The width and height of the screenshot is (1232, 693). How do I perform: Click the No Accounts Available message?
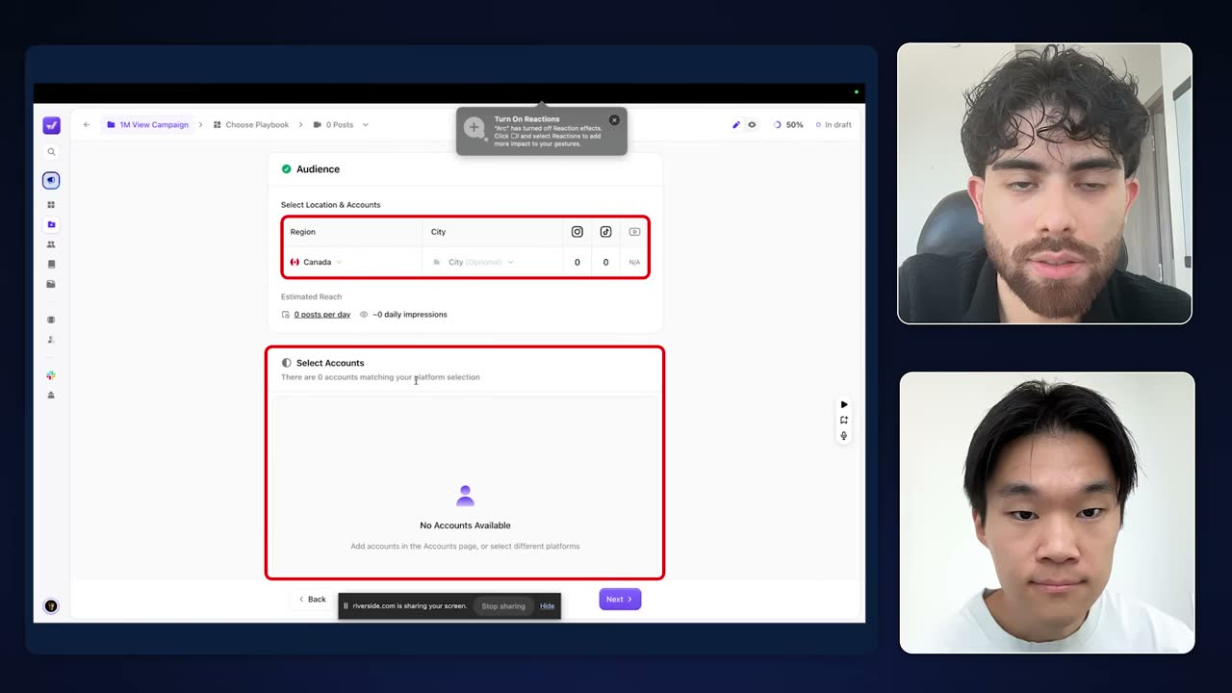point(465,526)
